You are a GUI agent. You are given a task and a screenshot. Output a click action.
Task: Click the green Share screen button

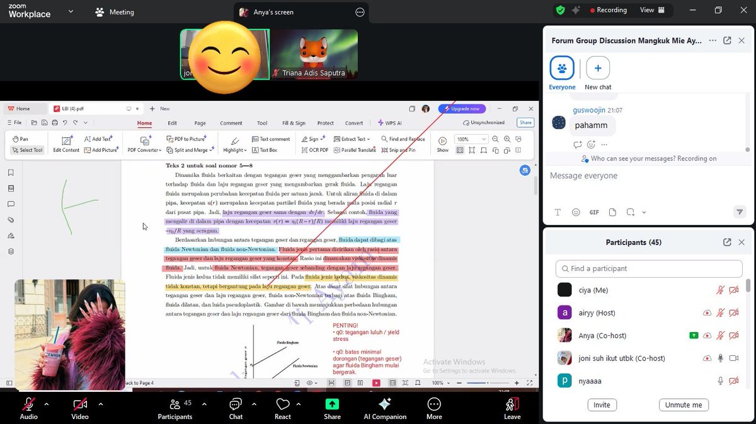tap(332, 404)
